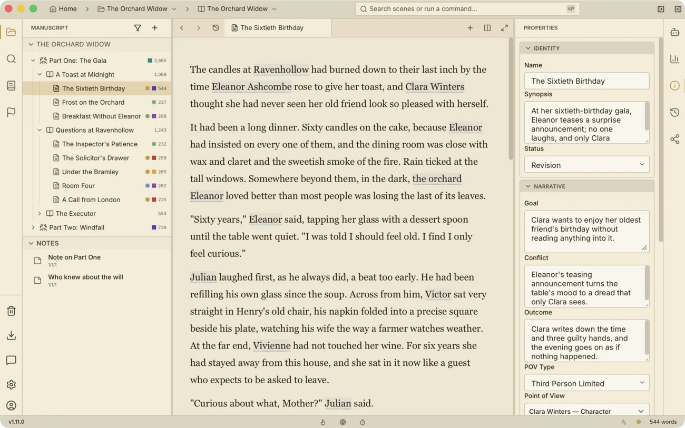Click the info Properties icon in right sidebar
Screen dimensions: 685x428
click(674, 86)
